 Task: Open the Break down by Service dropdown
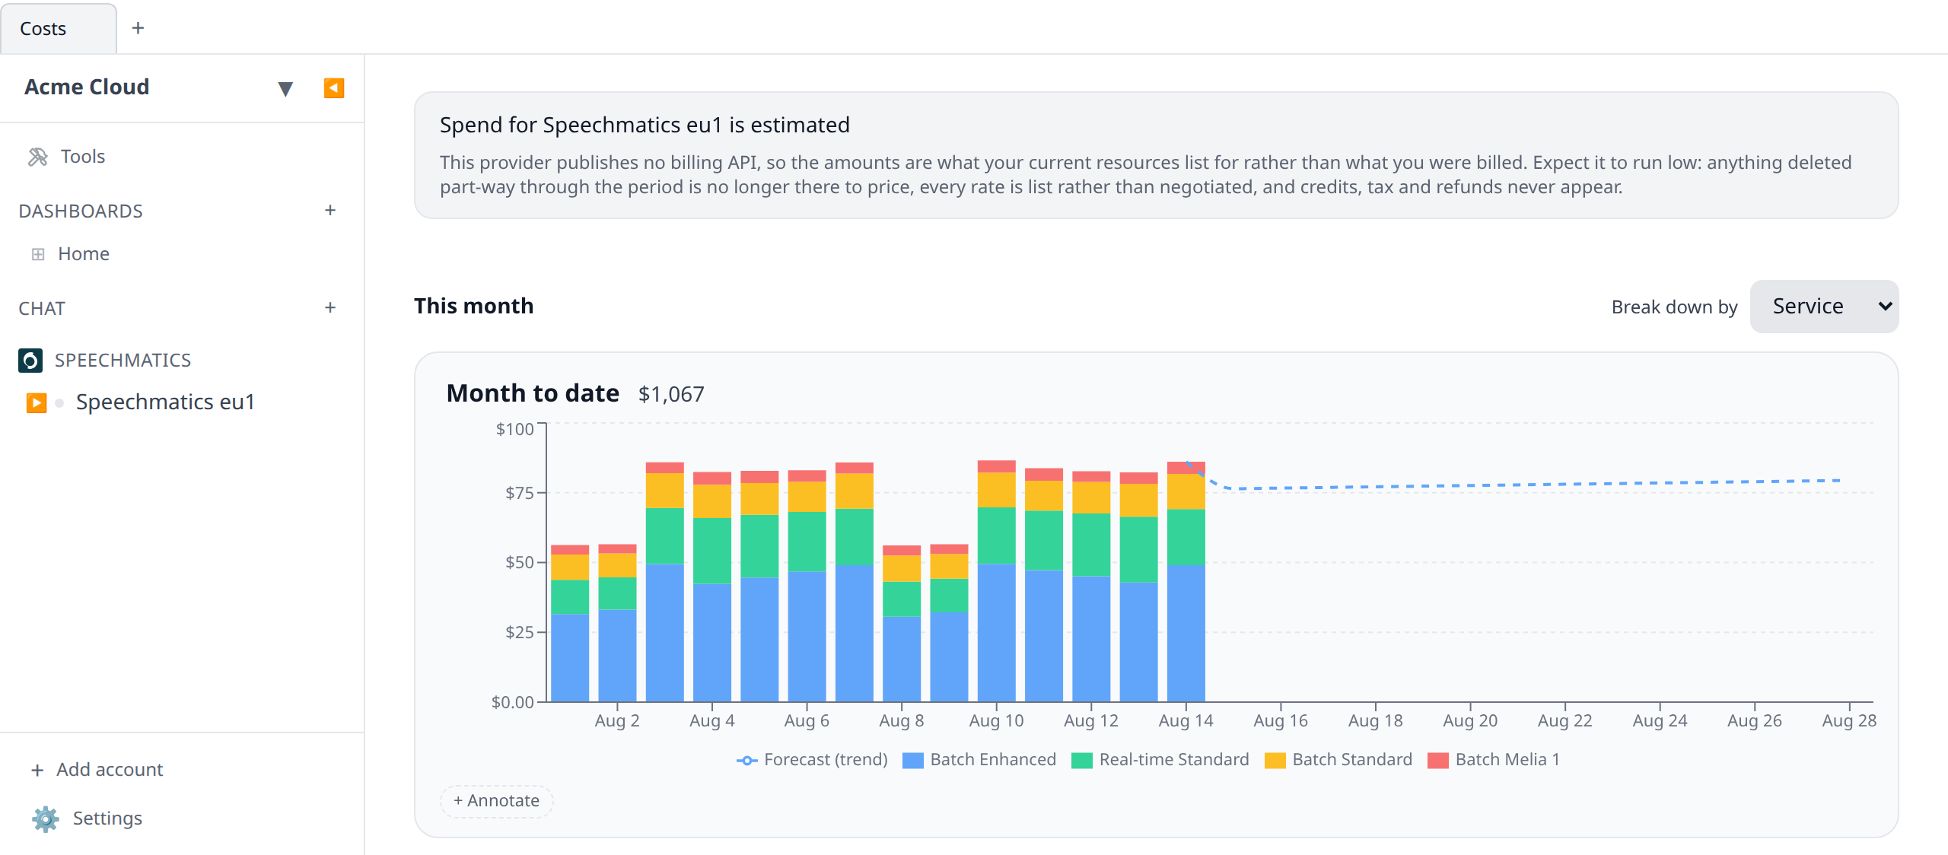1824,307
